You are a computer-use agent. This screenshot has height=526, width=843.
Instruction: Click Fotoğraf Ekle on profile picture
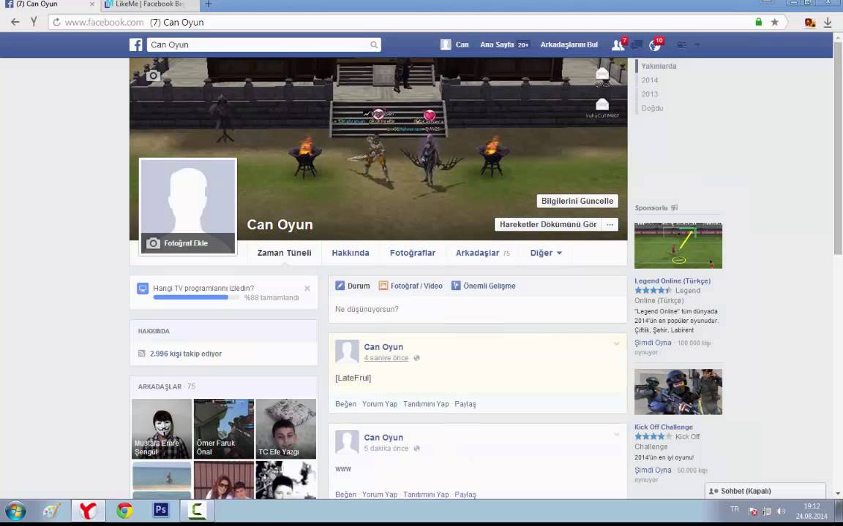click(187, 243)
